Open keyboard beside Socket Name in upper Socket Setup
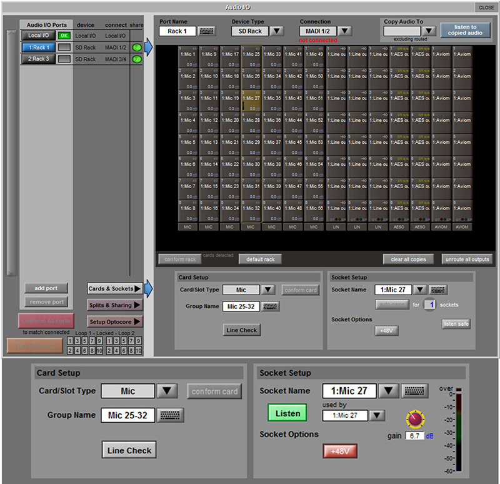This screenshot has height=484, width=500. pyautogui.click(x=437, y=290)
